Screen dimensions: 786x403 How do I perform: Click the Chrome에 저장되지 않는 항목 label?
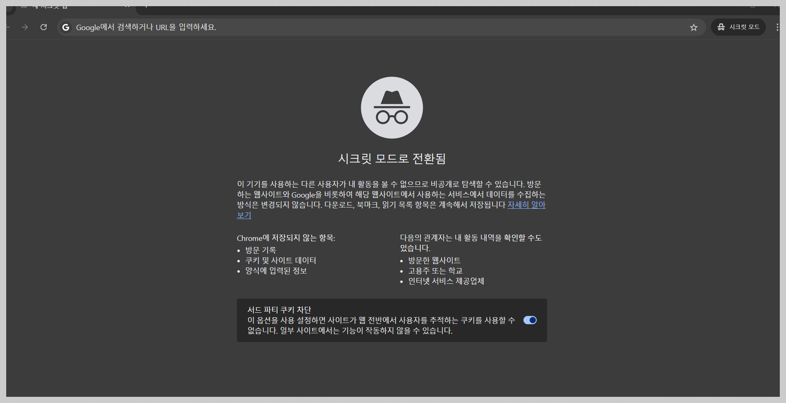(286, 238)
